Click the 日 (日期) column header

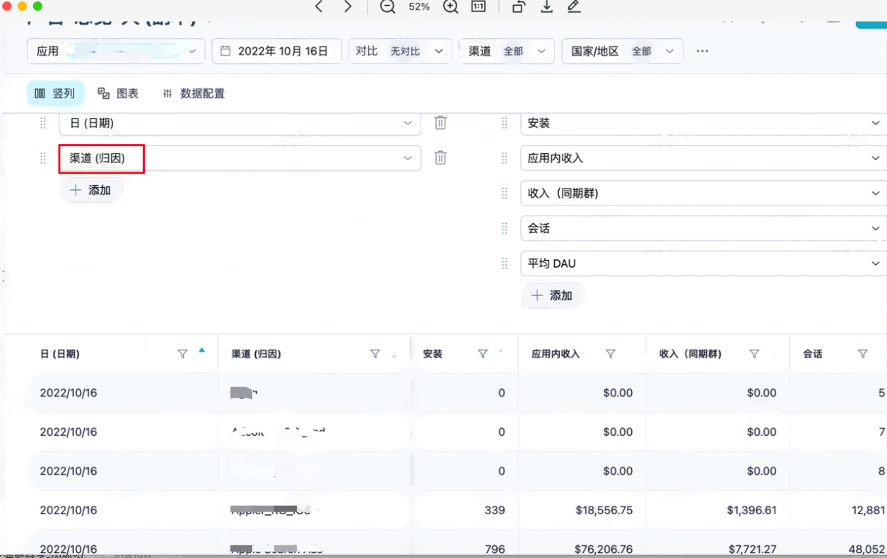pyautogui.click(x=60, y=354)
